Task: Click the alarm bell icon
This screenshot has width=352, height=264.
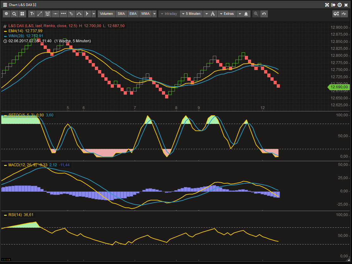Action: (246, 14)
